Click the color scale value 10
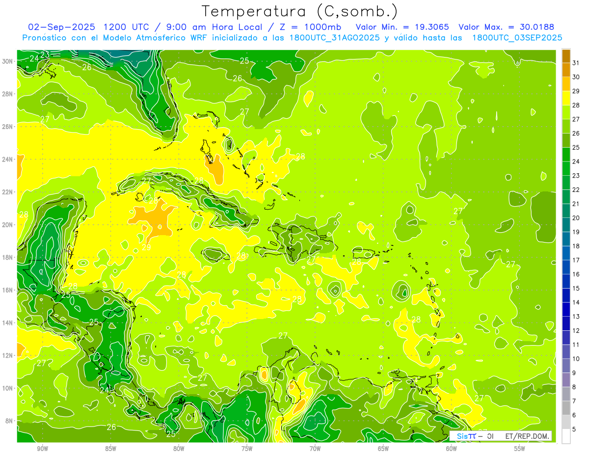Image resolution: width=589 pixels, height=455 pixels. [x=576, y=359]
